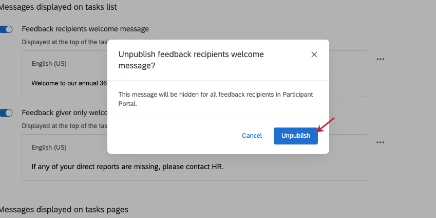Select English (US) label in giver message box

click(49, 148)
